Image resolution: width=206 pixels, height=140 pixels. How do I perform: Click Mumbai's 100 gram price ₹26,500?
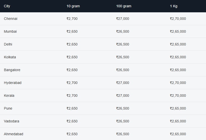[x=123, y=31]
